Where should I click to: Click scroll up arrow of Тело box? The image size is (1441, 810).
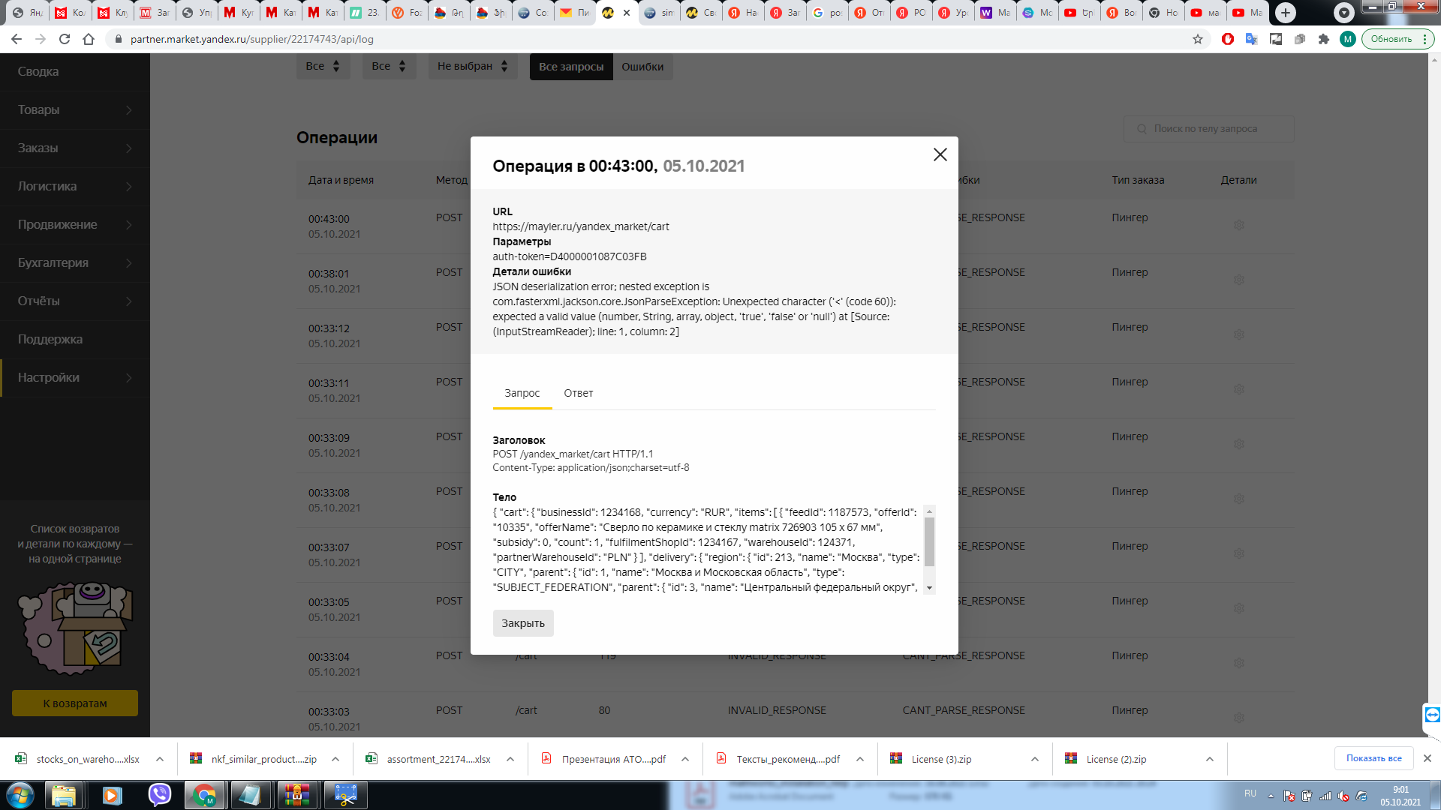(x=929, y=511)
